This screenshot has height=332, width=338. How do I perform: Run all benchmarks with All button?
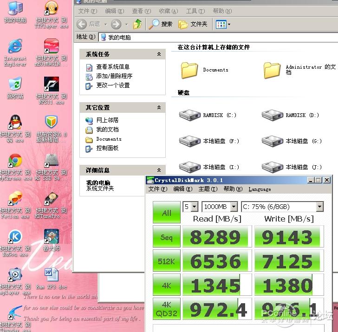coord(167,212)
